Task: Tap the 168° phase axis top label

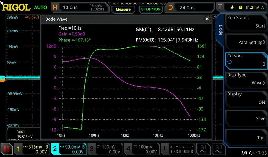Action: (202, 46)
